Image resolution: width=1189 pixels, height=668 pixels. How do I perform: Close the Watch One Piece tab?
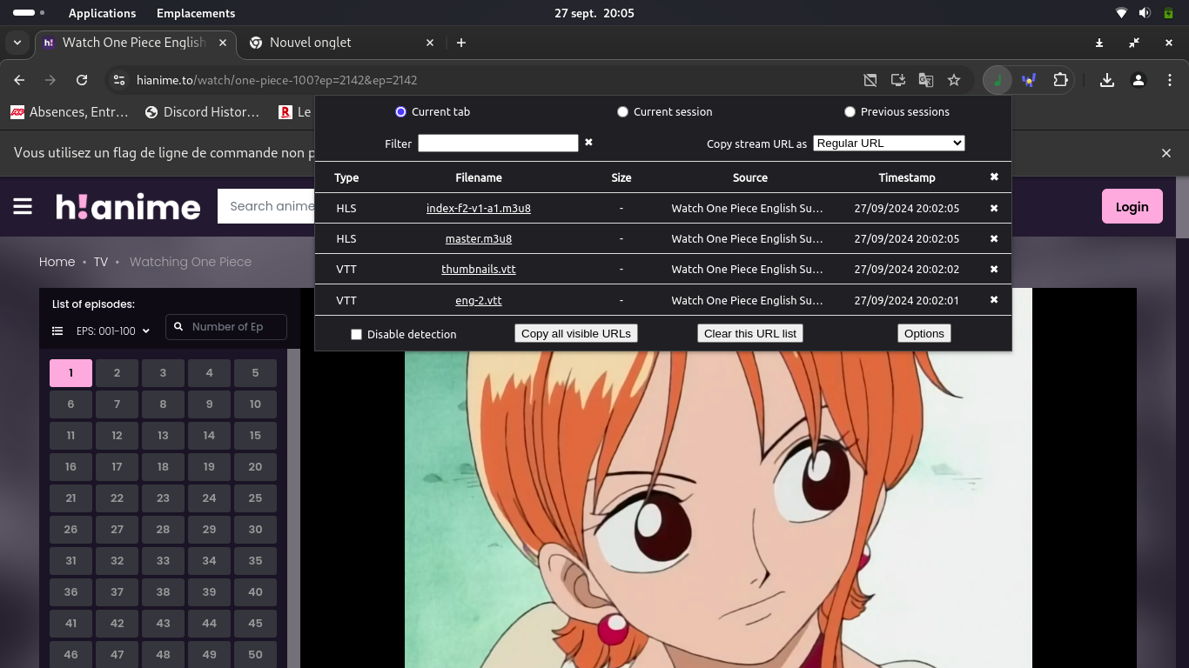(x=223, y=43)
